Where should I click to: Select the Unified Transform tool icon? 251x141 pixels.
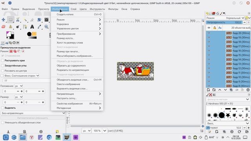[39, 20]
